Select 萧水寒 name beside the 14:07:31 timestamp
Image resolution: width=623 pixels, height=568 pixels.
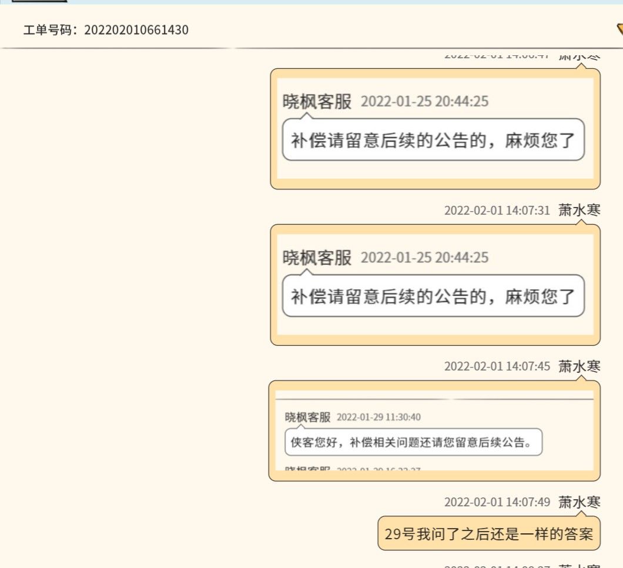click(580, 210)
